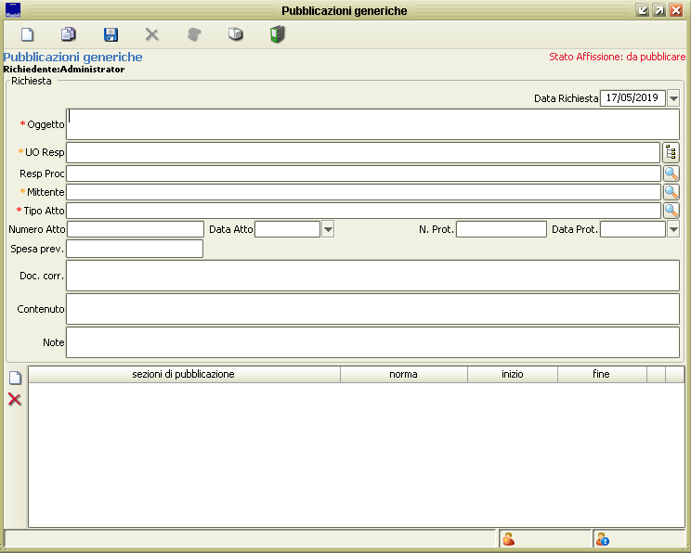Add new publication section row icon
Screen dimensions: 691x553
pyautogui.click(x=15, y=378)
